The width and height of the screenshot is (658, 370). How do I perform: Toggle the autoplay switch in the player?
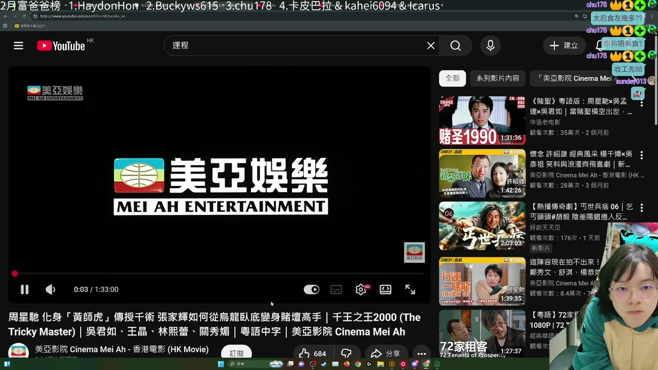pyautogui.click(x=312, y=289)
